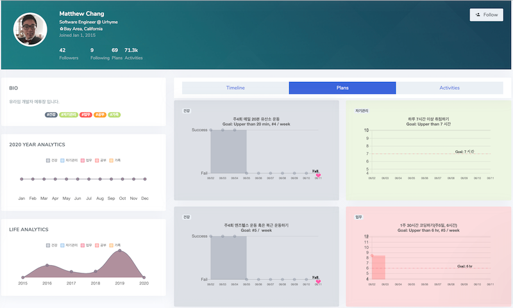The image size is (513, 308).
Task: Open the Activities tab
Action: point(450,88)
